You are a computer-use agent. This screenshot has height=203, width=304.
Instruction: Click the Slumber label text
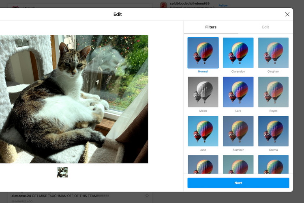(x=238, y=150)
